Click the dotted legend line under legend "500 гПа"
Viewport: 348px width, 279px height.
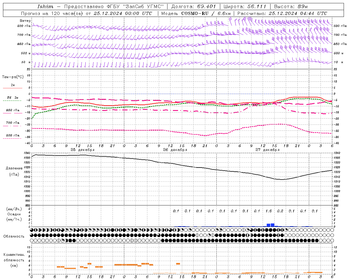(13, 138)
